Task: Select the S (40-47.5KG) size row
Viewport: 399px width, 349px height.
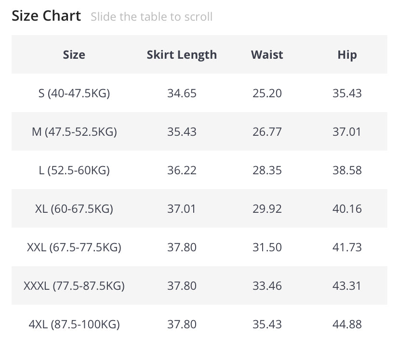Action: 74,93
